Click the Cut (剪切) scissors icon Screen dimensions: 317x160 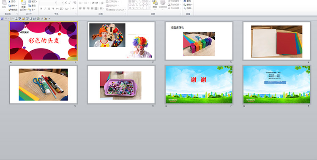(x=9, y=2)
